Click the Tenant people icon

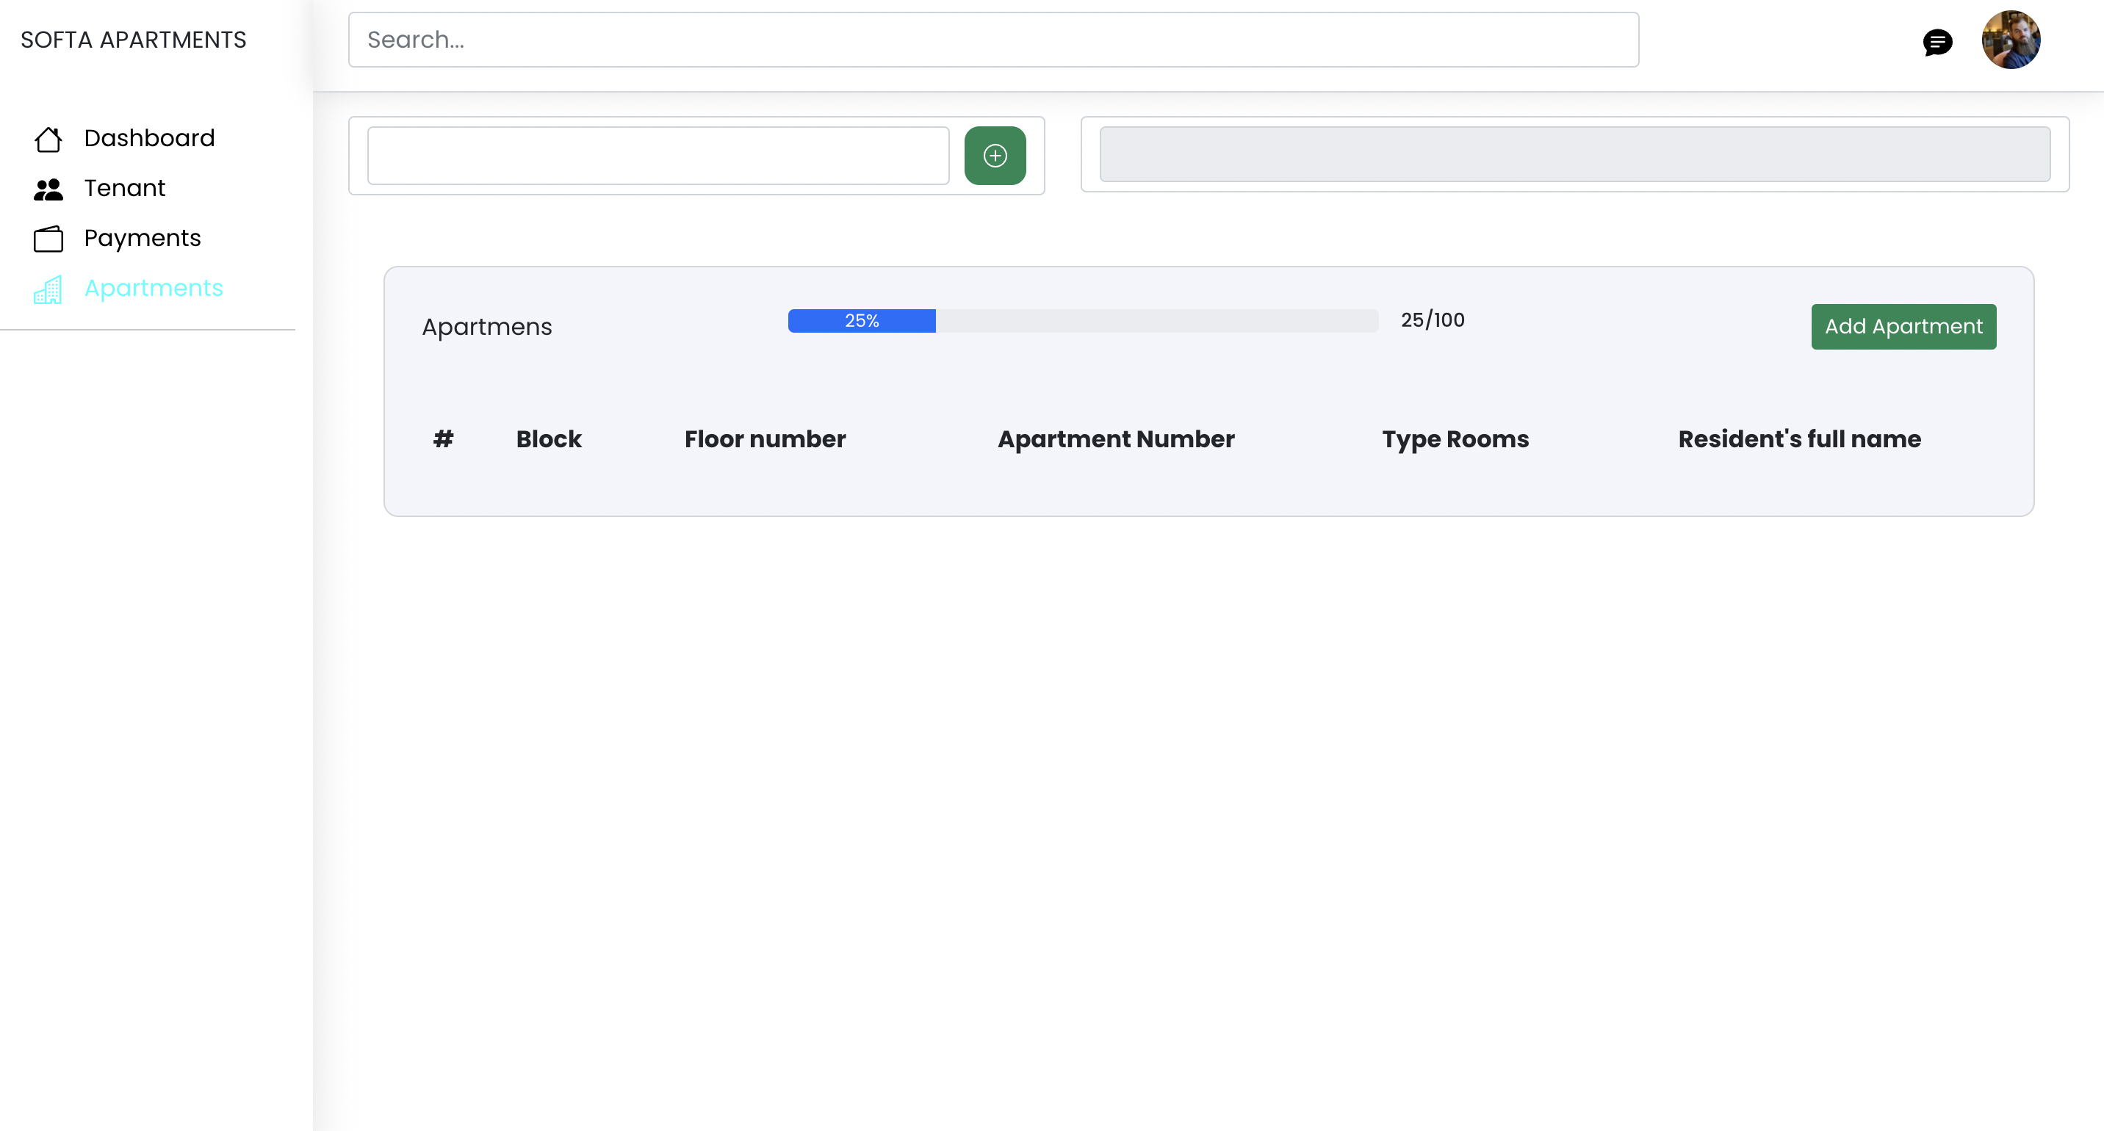(48, 189)
